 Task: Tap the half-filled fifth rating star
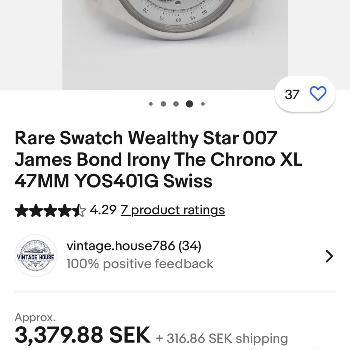click(79, 211)
